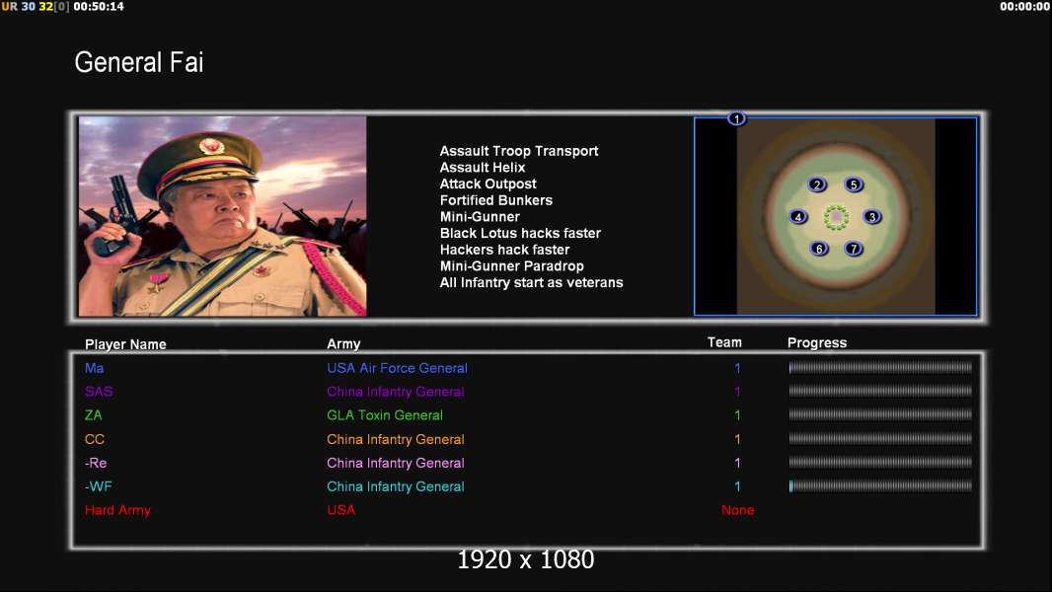Click SAS's 'China Infantry General' army

(395, 392)
